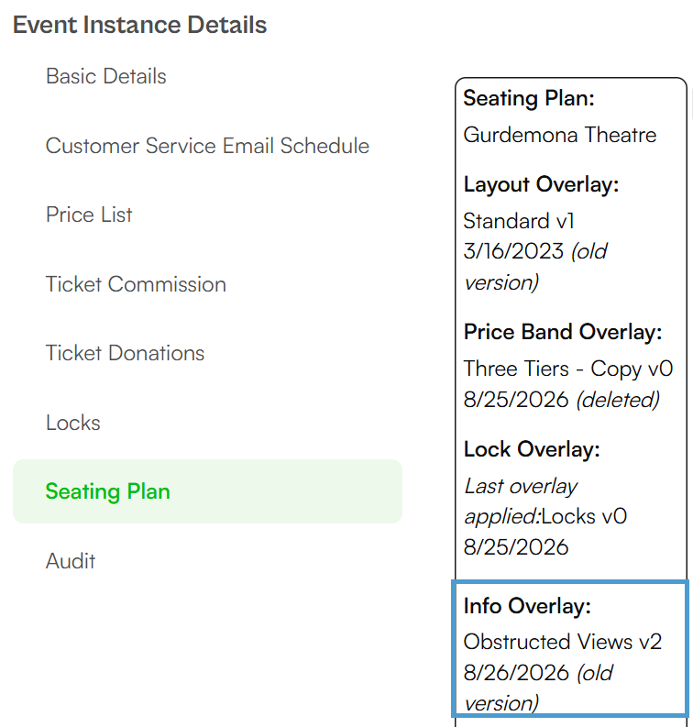Open the Basic Details section
The height and width of the screenshot is (727, 693).
point(105,76)
